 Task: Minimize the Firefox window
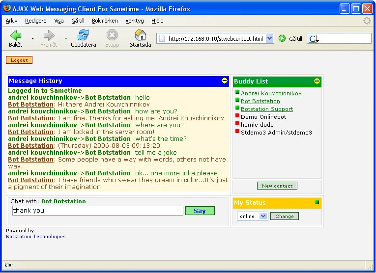[x=345, y=9]
